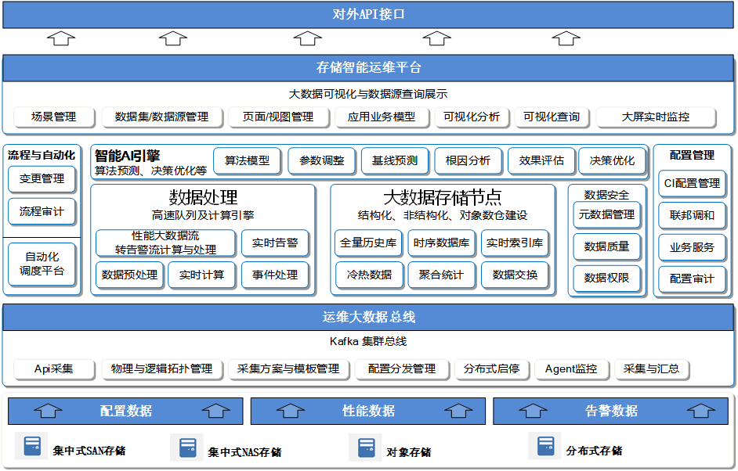
Task: Click the Agent监控 box
Action: coord(571,369)
